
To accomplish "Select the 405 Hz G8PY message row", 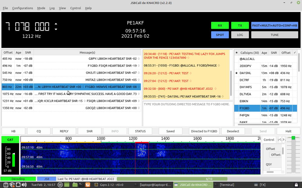I will 71,59.
